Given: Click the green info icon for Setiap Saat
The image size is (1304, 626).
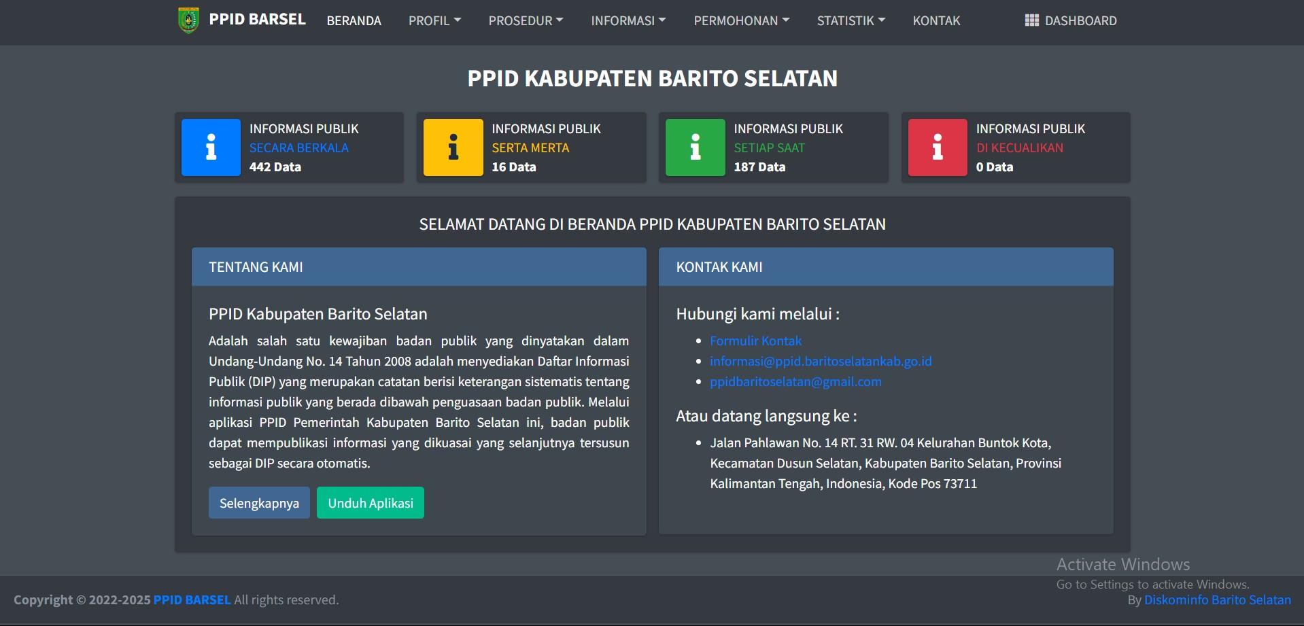Looking at the screenshot, I should click(x=695, y=147).
